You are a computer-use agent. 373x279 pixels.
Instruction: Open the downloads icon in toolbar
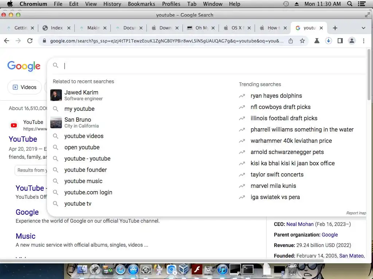(x=329, y=41)
